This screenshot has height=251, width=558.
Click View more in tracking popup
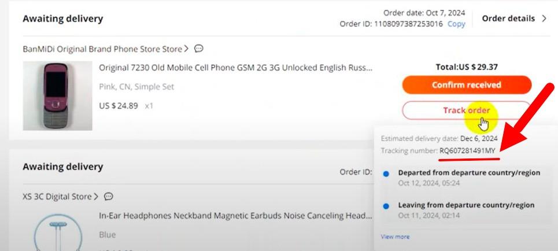click(395, 237)
